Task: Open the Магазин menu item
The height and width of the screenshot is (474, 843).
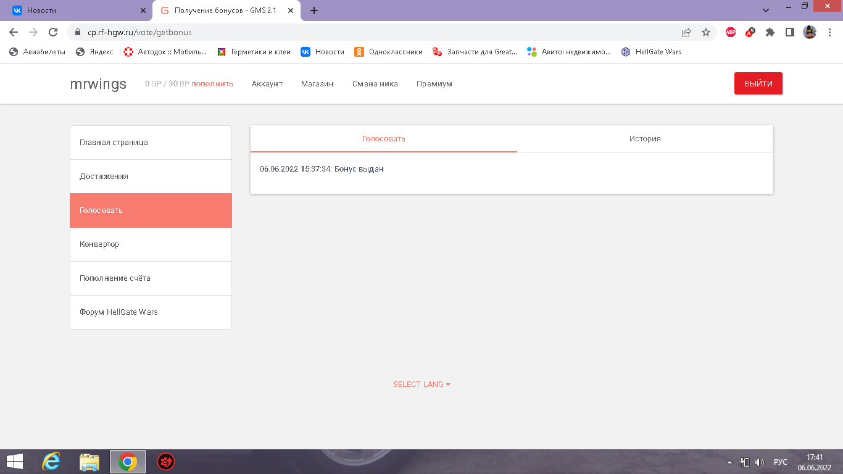Action: pyautogui.click(x=317, y=84)
